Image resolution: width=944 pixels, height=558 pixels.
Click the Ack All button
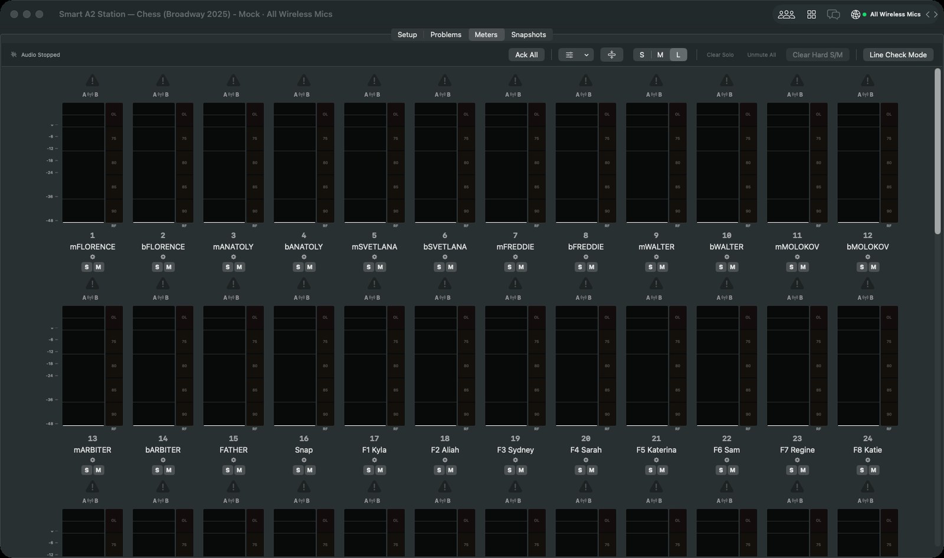526,55
